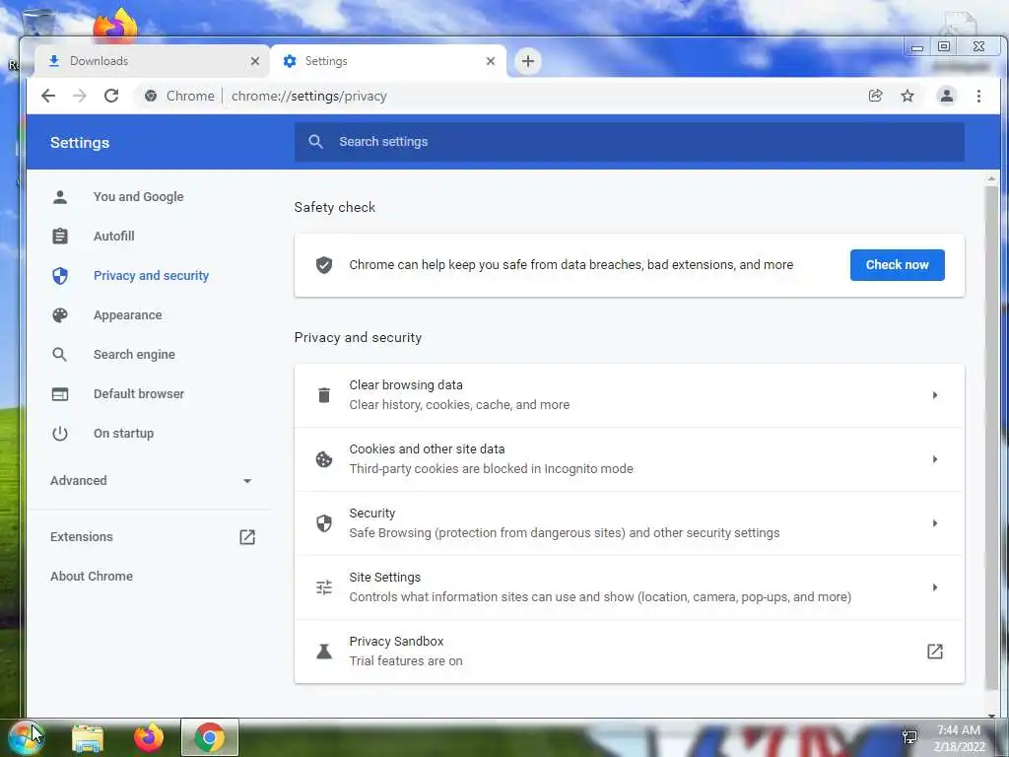1009x757 pixels.
Task: Click the Privacy Sandbox flask icon
Action: [x=324, y=652]
